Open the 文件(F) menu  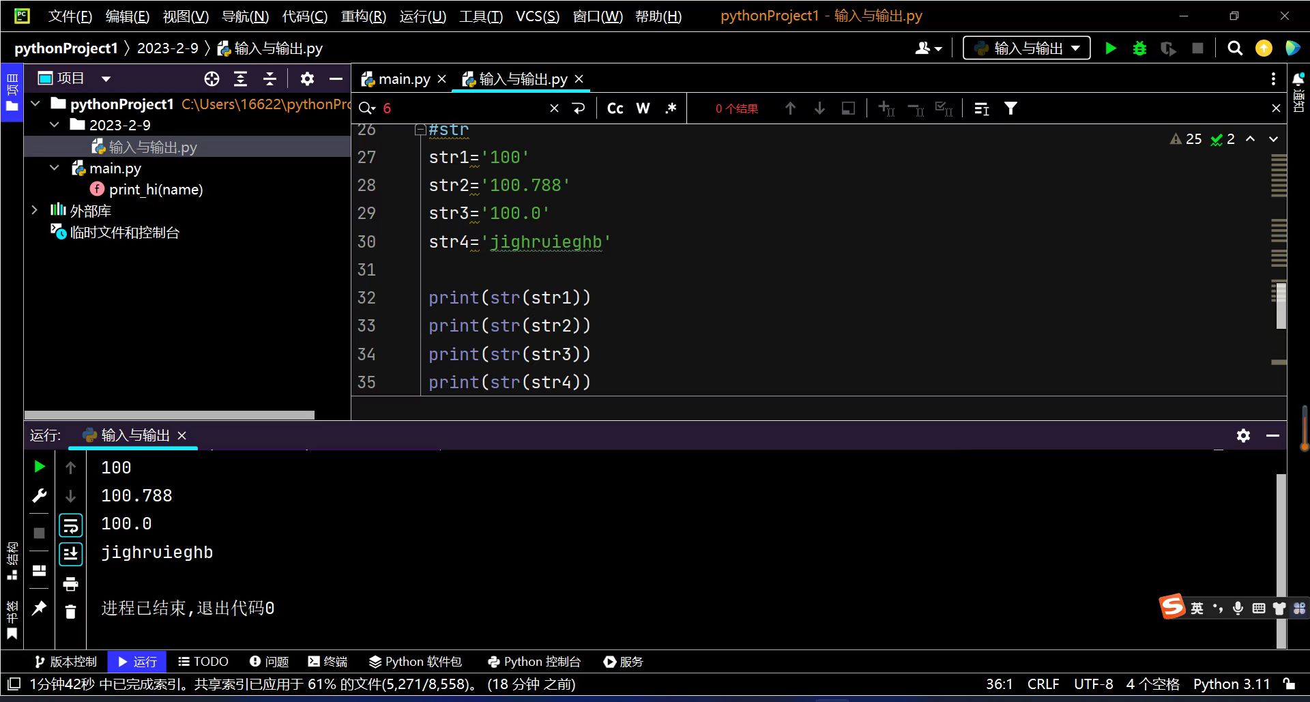(x=70, y=16)
